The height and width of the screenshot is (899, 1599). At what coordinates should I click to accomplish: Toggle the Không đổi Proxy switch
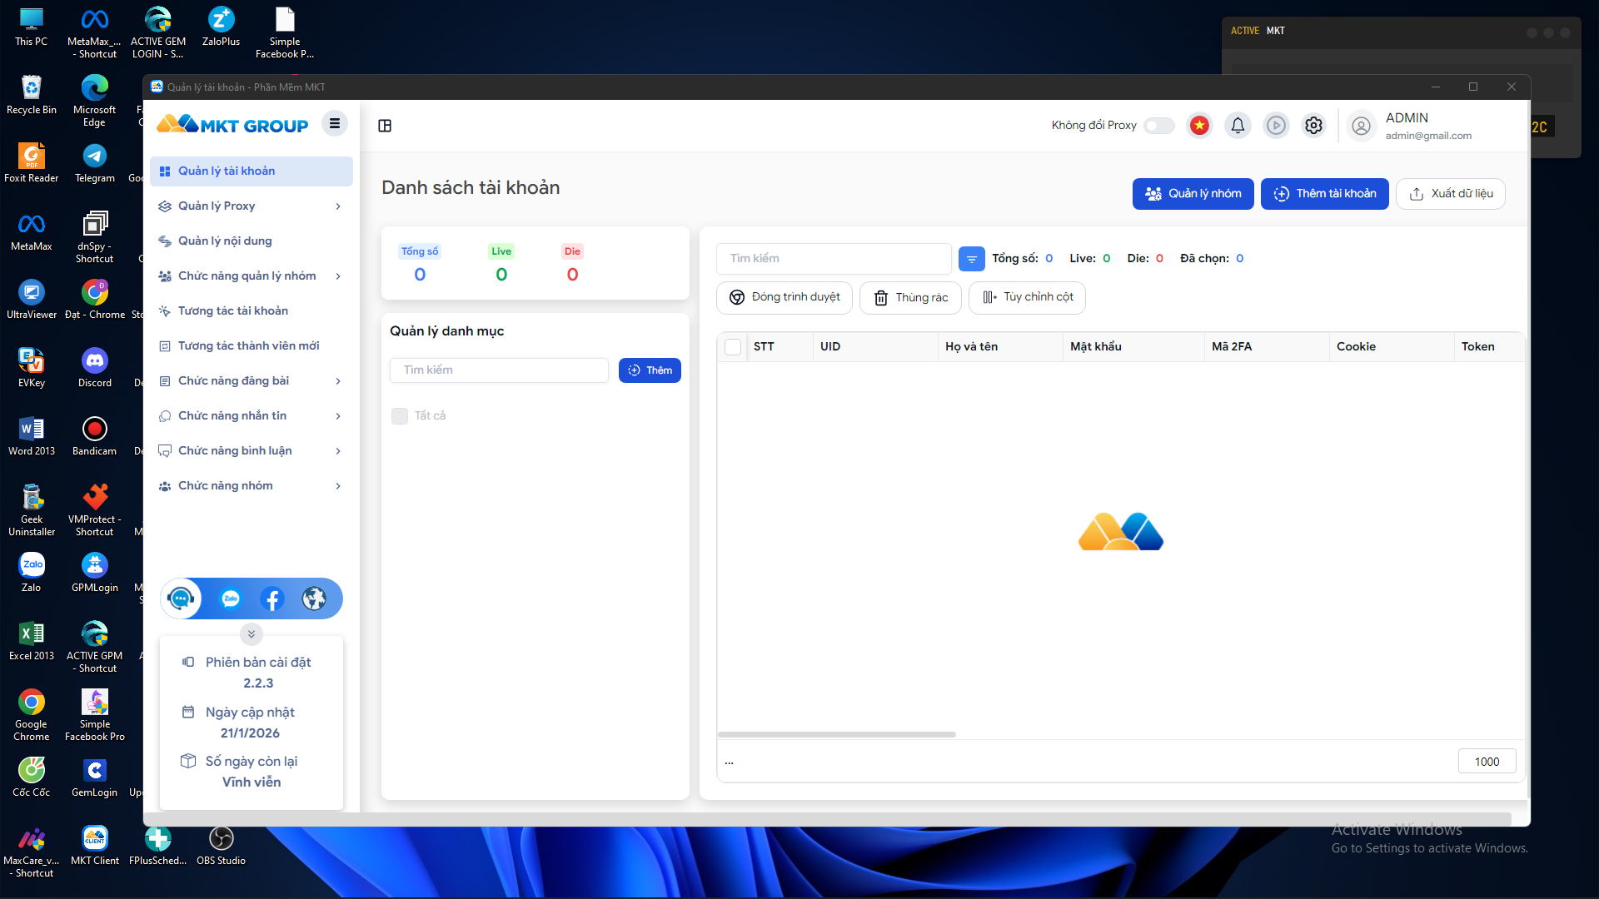pyautogui.click(x=1158, y=126)
